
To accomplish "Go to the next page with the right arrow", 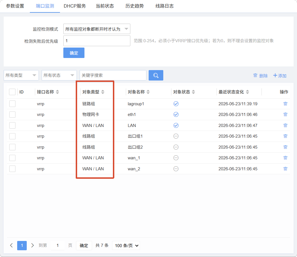I will (32, 245).
